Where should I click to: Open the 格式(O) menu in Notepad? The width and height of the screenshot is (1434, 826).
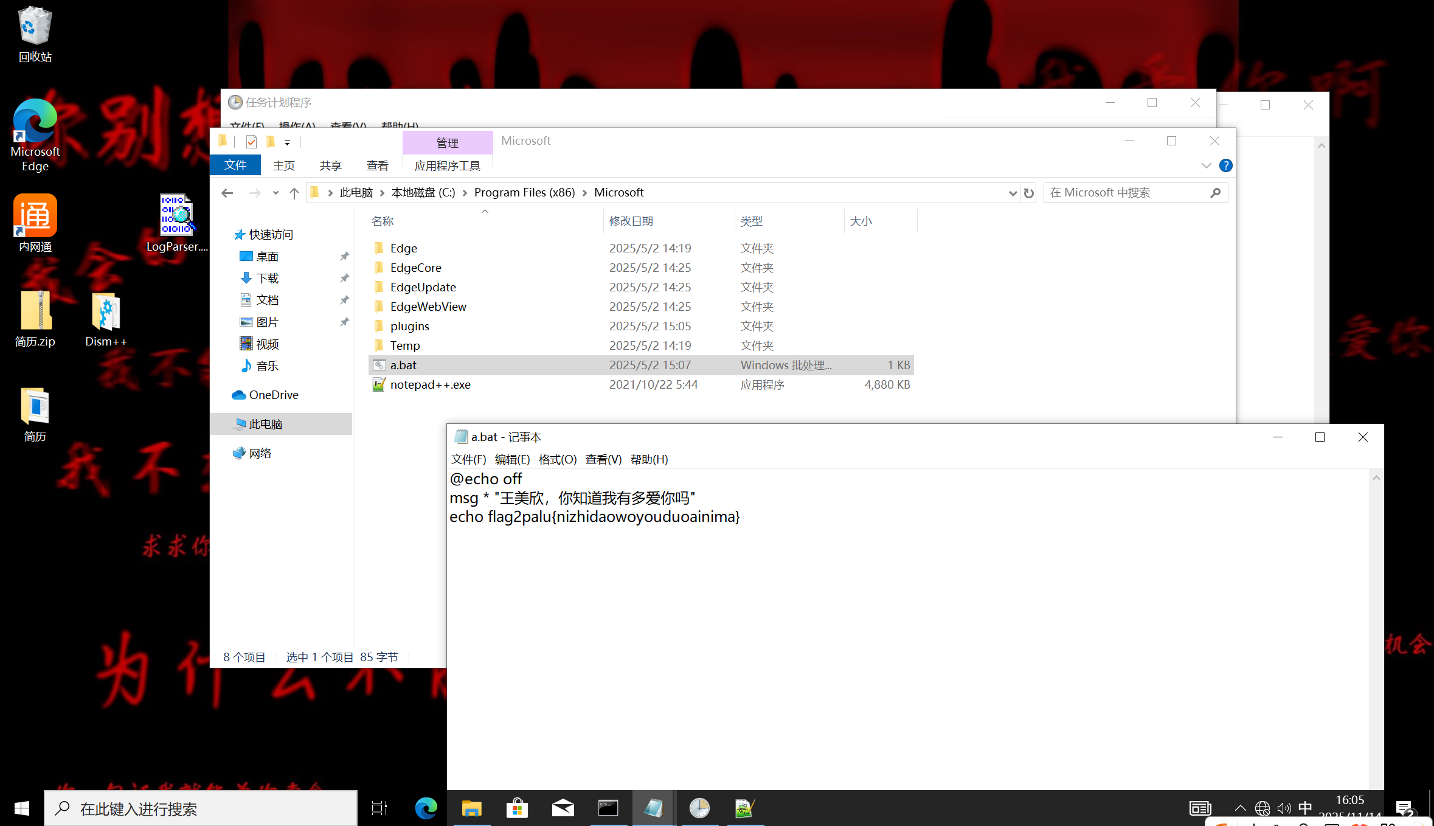click(557, 459)
